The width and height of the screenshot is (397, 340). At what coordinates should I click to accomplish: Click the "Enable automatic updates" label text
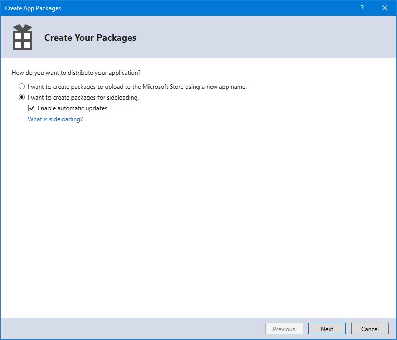tap(72, 108)
